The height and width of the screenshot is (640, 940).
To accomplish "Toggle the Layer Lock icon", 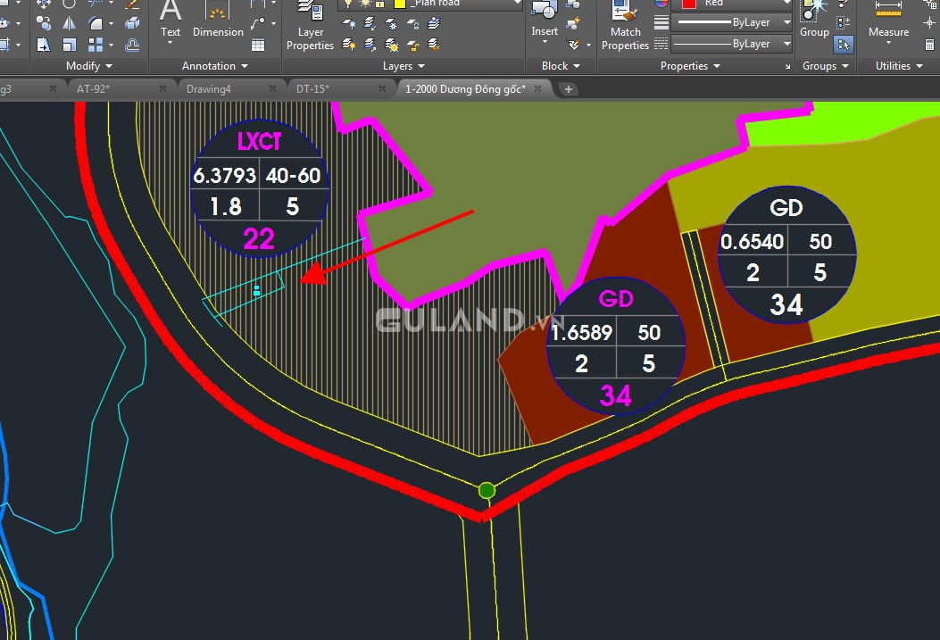I will pos(413,24).
